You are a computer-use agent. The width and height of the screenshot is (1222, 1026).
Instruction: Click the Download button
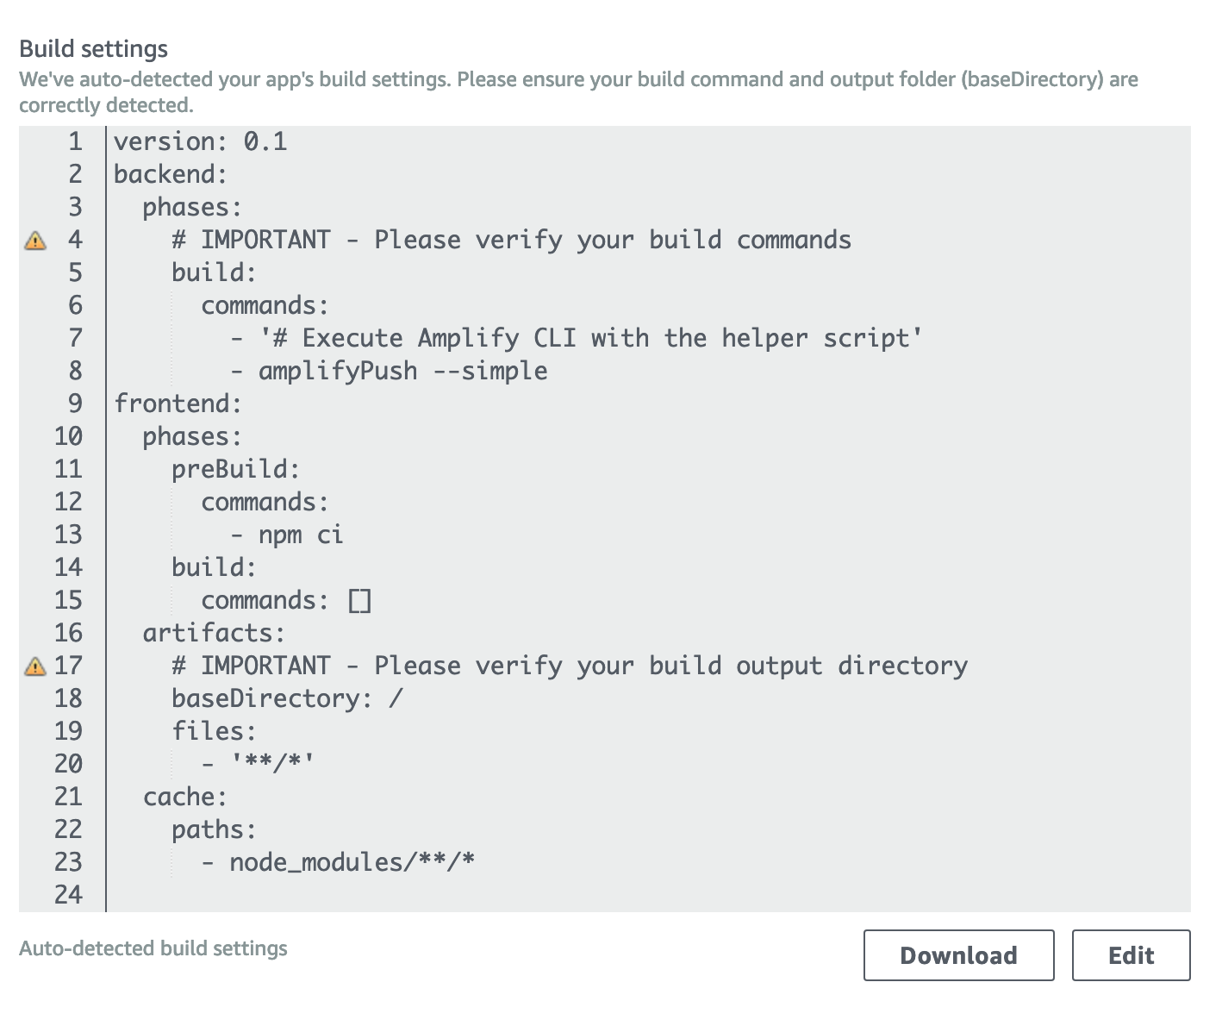958,955
